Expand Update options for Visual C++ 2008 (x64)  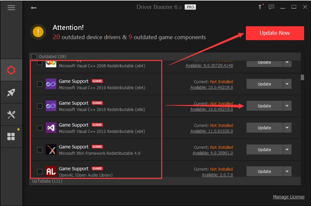287,63
